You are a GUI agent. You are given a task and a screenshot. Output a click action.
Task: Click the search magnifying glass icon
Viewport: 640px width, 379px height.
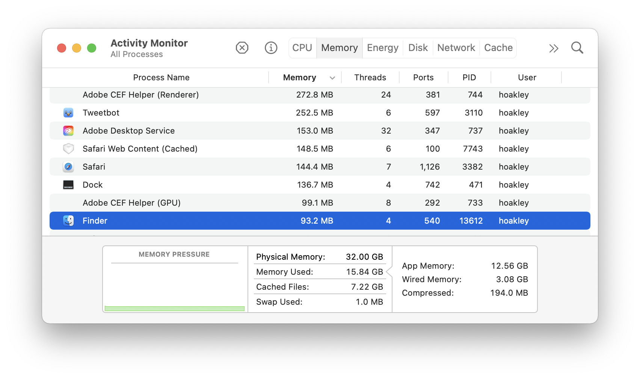(577, 48)
